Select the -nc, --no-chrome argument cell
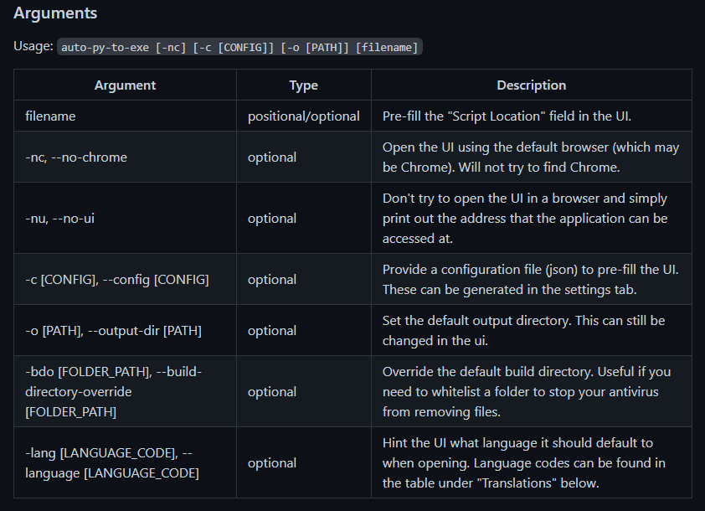This screenshot has width=705, height=511. [x=125, y=157]
